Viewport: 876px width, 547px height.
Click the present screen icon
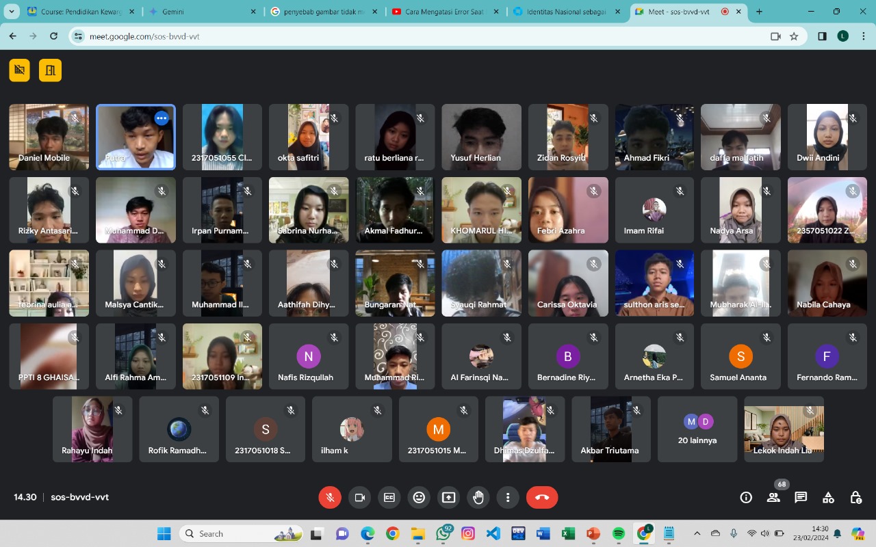tap(448, 498)
